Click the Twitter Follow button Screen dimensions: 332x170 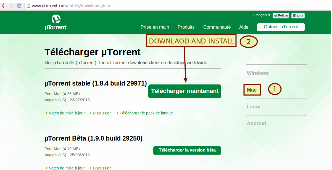(x=281, y=16)
